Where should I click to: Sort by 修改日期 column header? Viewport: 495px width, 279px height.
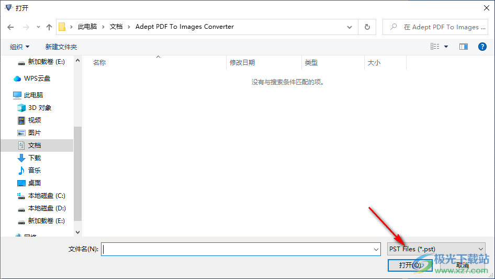point(264,63)
